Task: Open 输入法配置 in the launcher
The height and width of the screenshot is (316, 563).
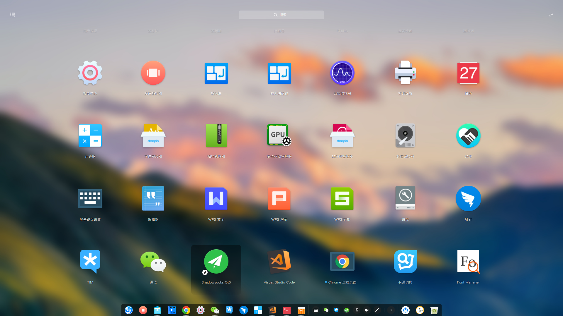Action: pos(279,73)
